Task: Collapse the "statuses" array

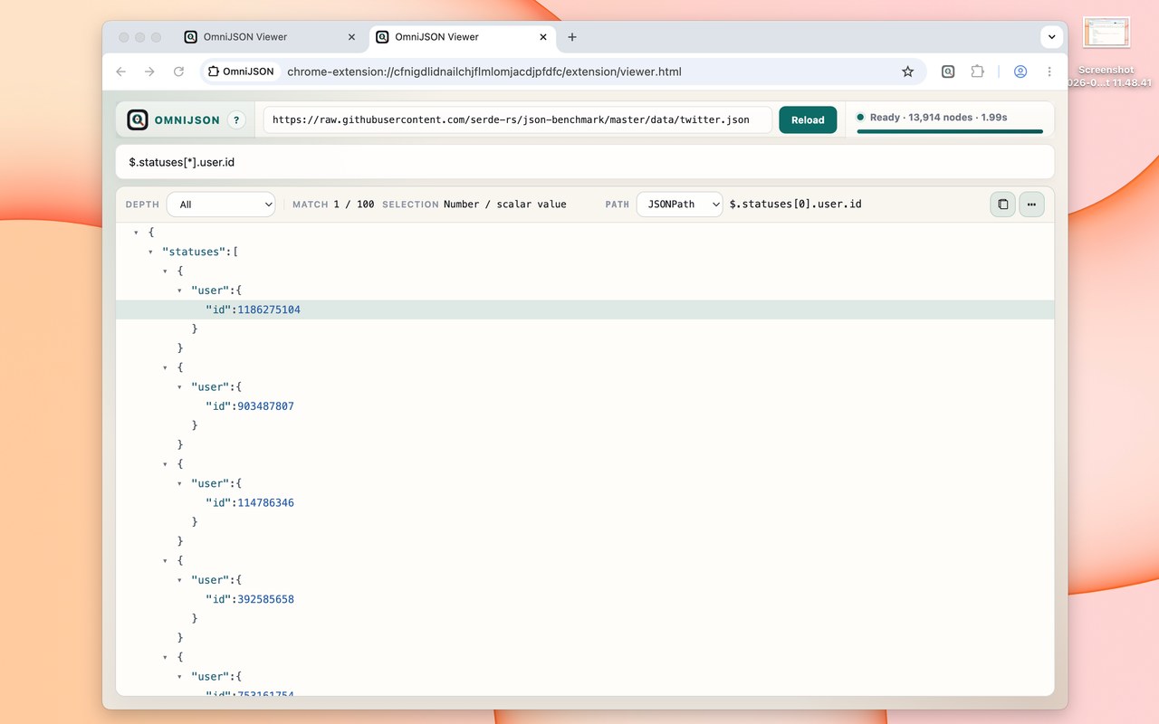Action: 150,252
